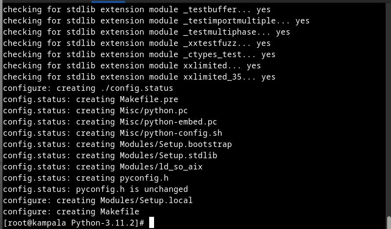This screenshot has height=229, width=391.
Task: Click the 'Modules/ld_so_aix' text
Action: (161, 167)
